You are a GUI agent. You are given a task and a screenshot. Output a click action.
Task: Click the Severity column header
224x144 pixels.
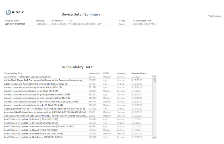click(121, 73)
